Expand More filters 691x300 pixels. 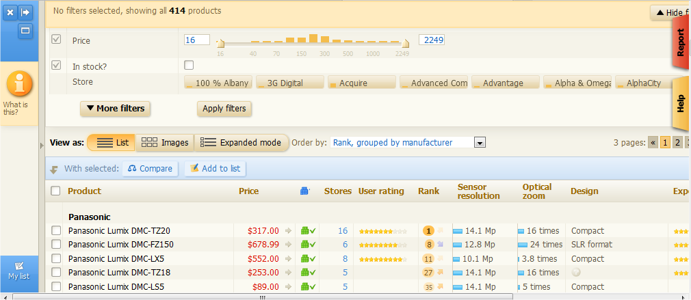[x=115, y=109]
